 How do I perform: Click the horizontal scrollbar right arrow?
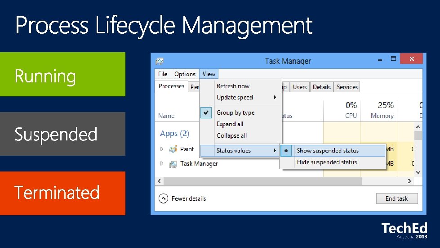(409, 181)
